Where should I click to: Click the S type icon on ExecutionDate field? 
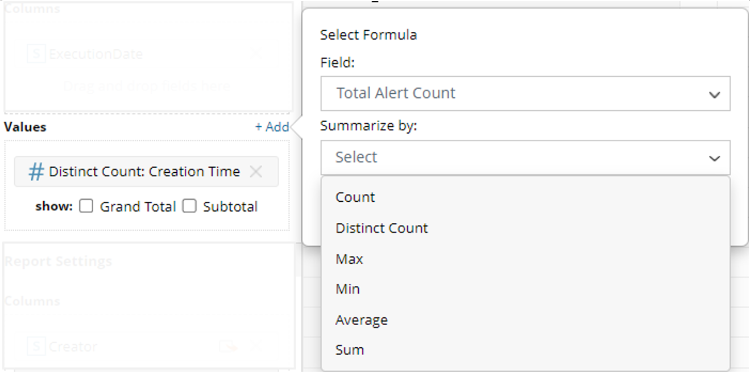pyautogui.click(x=36, y=53)
